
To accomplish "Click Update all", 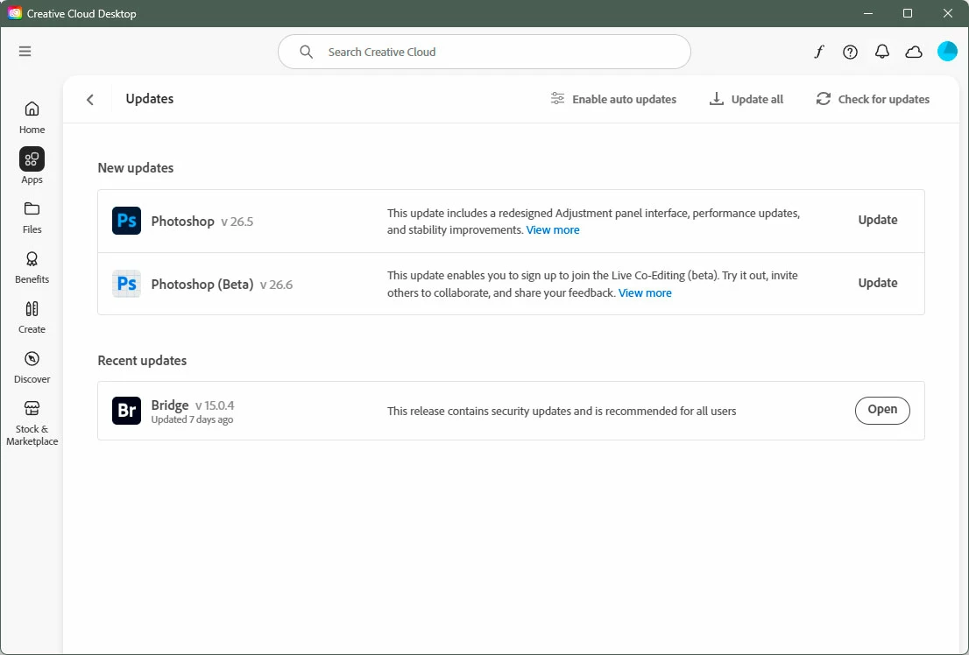I will 746,99.
